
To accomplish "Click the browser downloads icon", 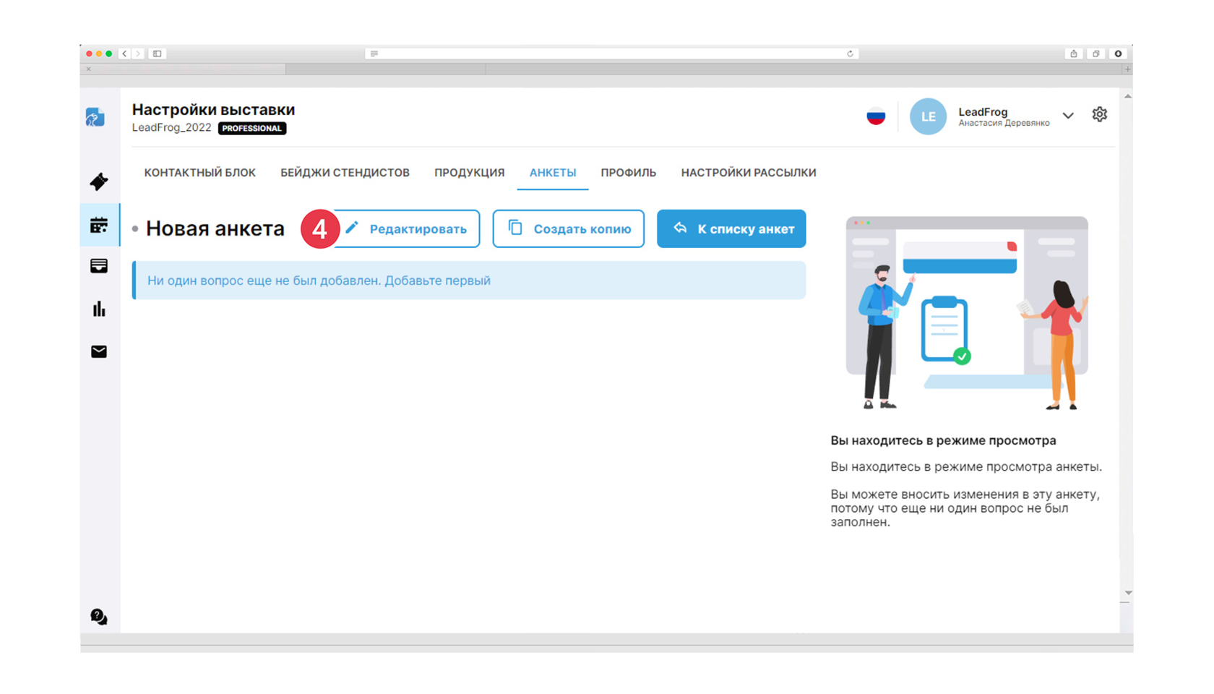I will point(1118,53).
